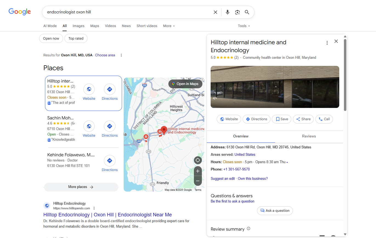The image size is (376, 238).
Task: Click the info panel vertical scrollbar
Action: click(x=345, y=75)
